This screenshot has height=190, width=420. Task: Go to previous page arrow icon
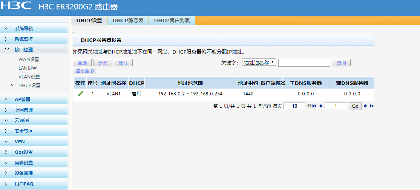(x=320, y=106)
